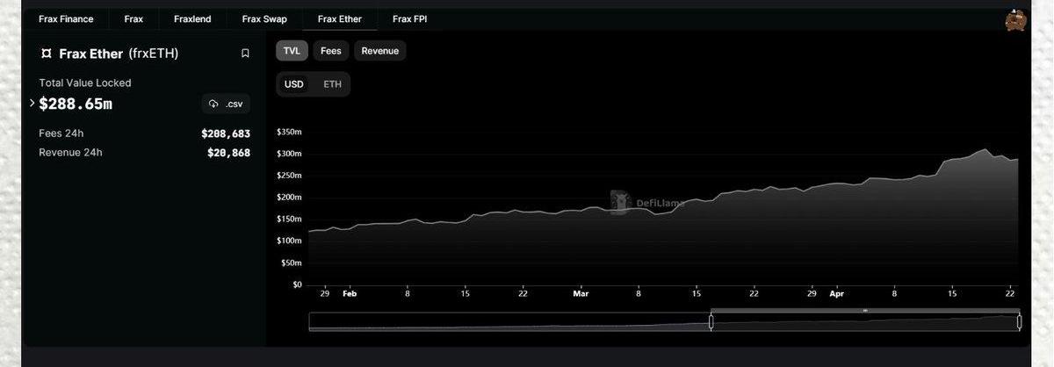
Task: Go to the Frax Swap tab
Action: 264,18
